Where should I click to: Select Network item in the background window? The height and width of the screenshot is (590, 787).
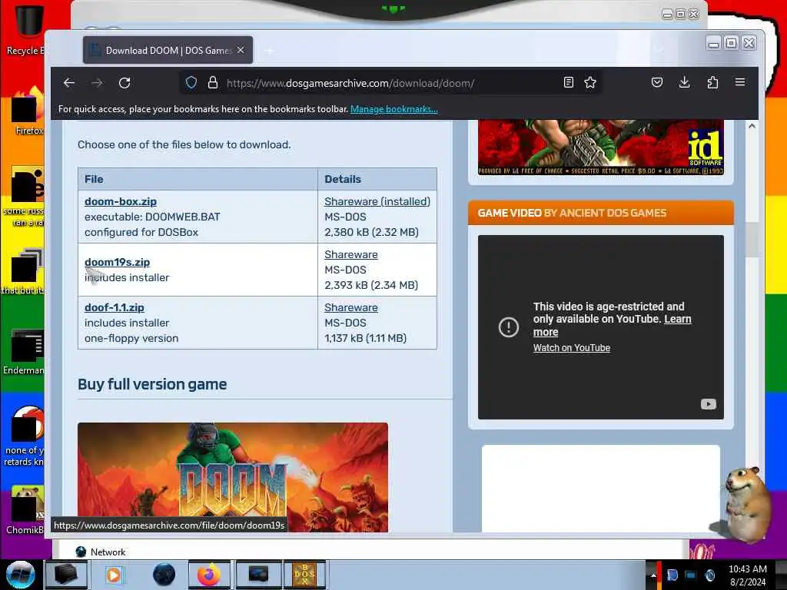tap(101, 552)
